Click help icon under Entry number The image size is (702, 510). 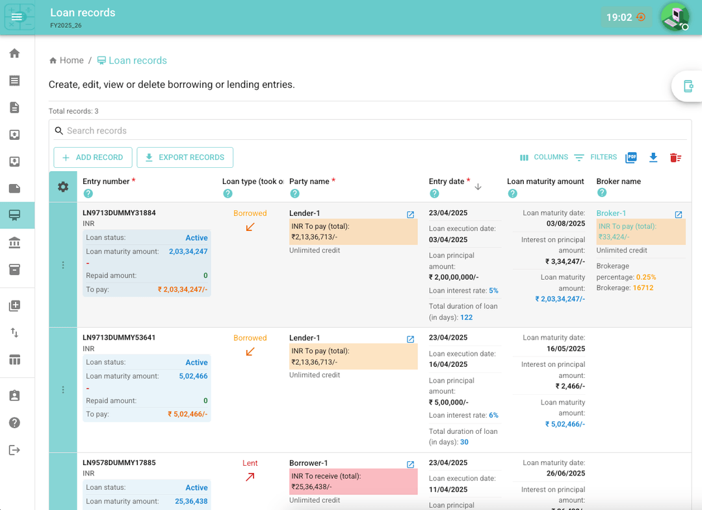click(x=88, y=194)
